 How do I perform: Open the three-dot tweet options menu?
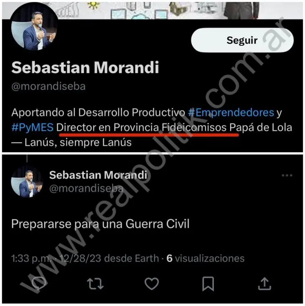(x=287, y=175)
